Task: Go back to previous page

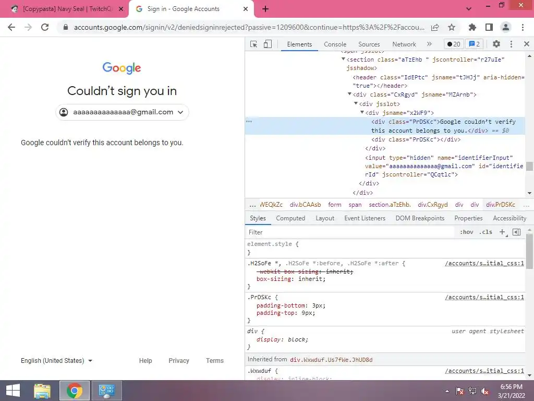Action: (11, 27)
